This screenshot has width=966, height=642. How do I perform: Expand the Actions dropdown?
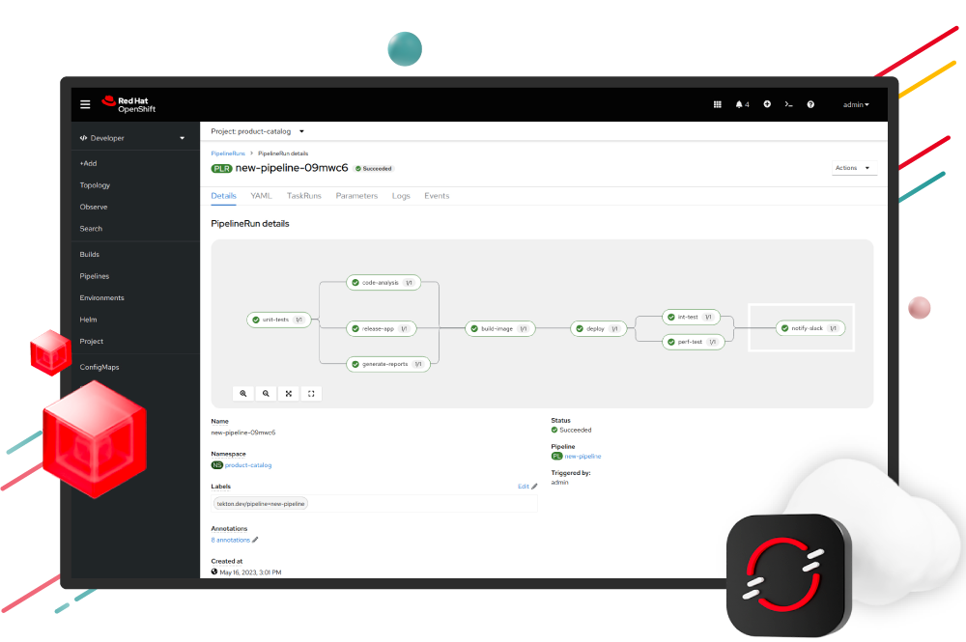(854, 168)
